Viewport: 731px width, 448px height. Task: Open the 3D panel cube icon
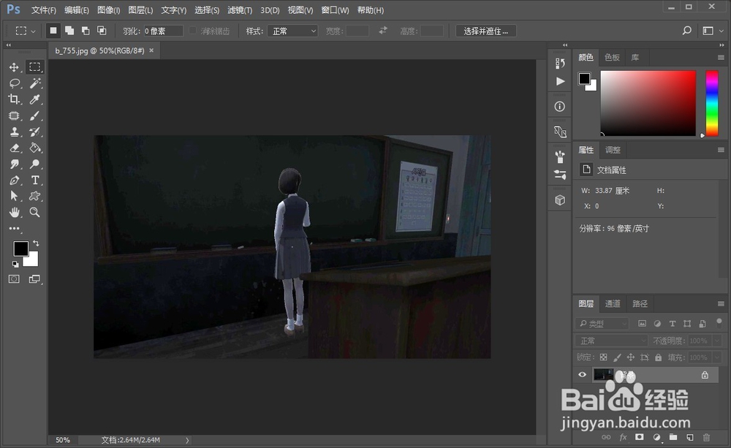tap(560, 200)
